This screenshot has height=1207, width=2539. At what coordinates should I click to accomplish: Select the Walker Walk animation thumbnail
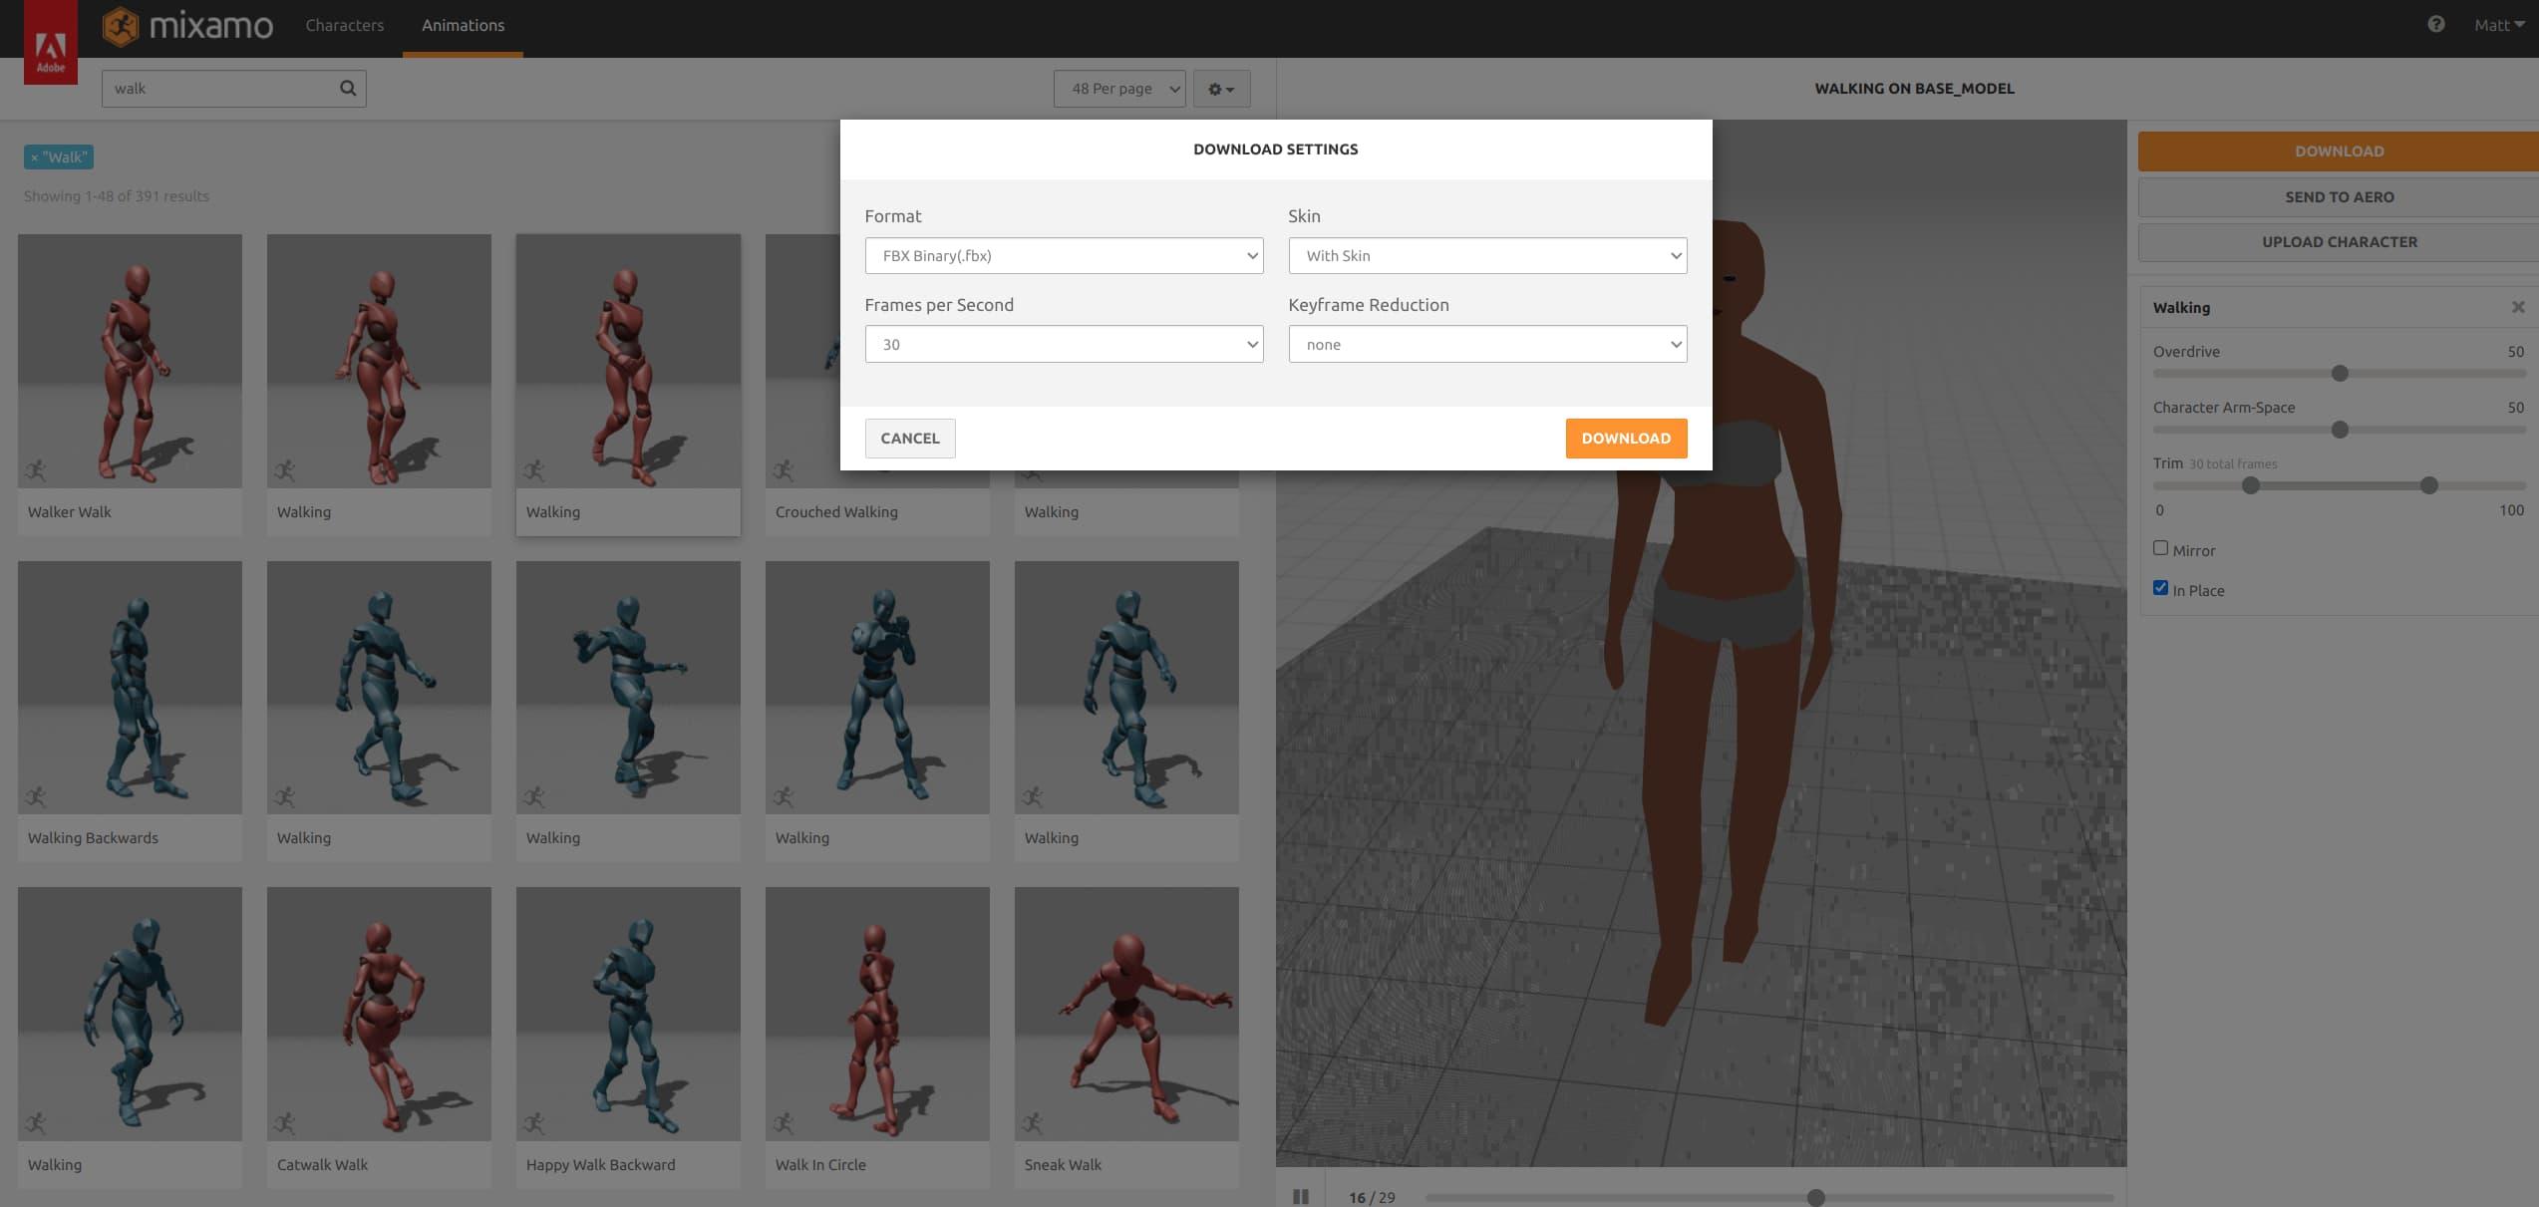[x=130, y=361]
